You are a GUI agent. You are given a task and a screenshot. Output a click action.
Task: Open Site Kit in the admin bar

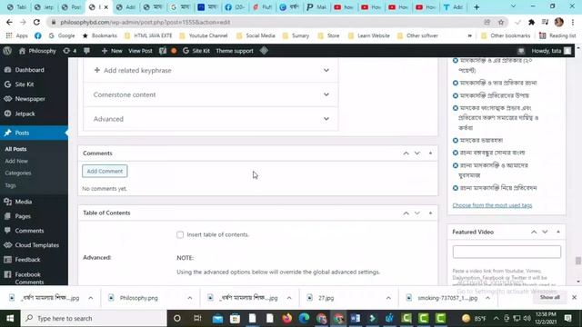(x=196, y=51)
